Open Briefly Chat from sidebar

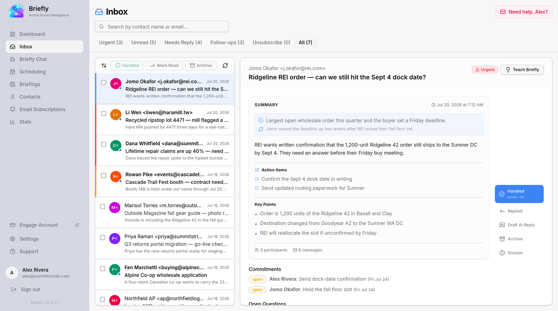point(45,59)
